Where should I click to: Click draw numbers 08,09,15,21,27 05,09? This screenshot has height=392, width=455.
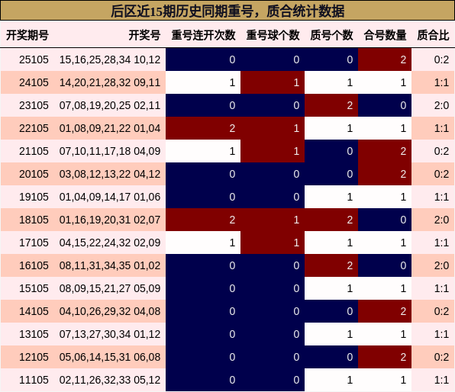110,288
